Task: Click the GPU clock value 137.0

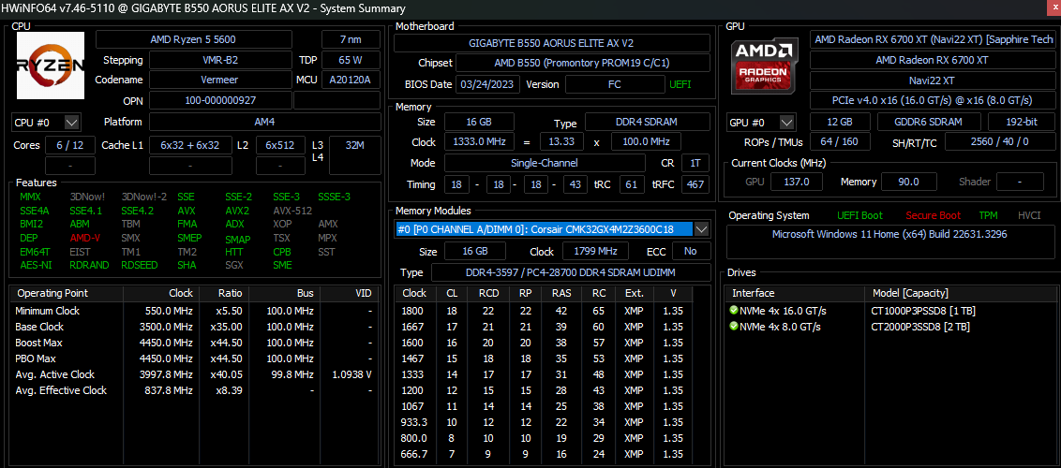Action: (797, 182)
